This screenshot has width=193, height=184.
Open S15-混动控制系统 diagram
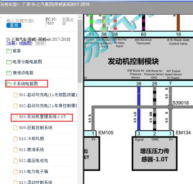coord(36,182)
